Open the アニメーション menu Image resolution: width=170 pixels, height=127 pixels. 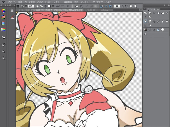point(44,2)
